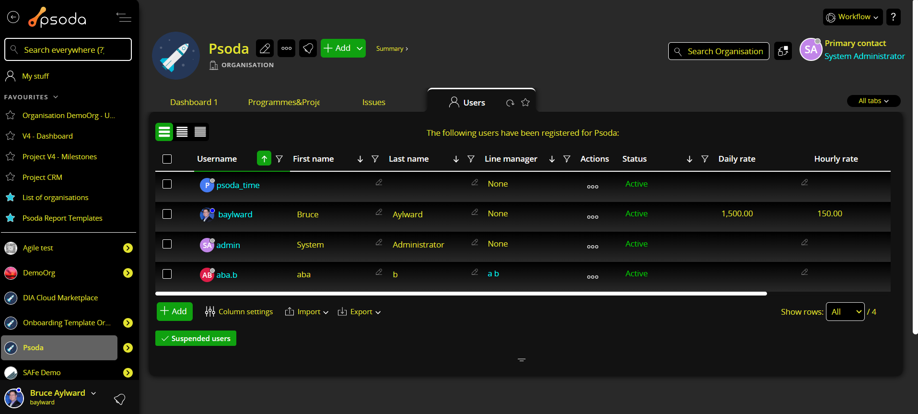Check the psoda_time row checkbox

pyautogui.click(x=167, y=184)
